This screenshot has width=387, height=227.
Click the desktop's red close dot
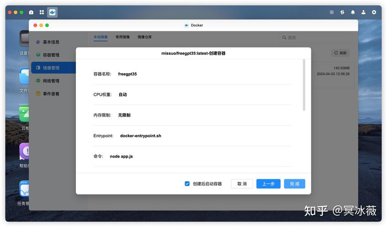(10, 12)
